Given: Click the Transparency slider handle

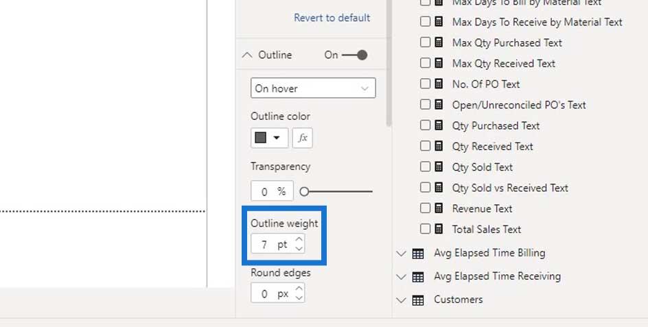Looking at the screenshot, I should tap(304, 191).
